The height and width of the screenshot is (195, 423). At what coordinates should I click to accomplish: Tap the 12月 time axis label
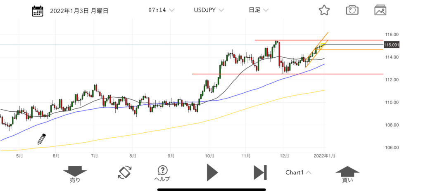(x=284, y=156)
